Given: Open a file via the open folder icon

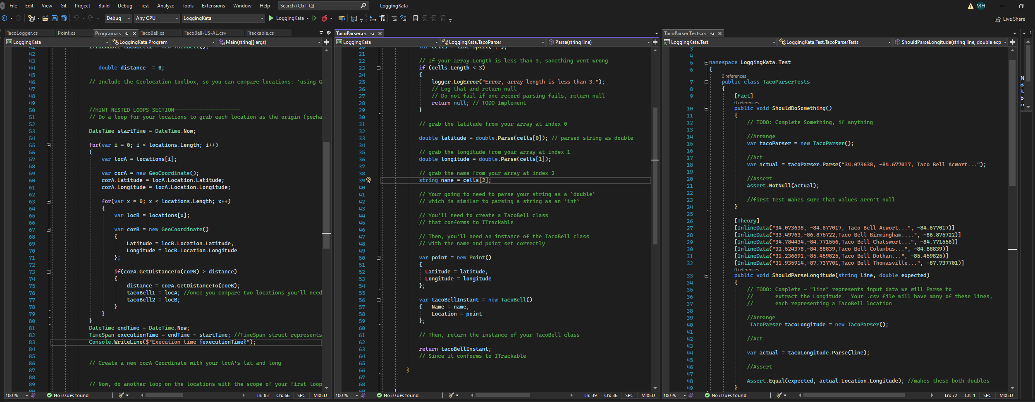Looking at the screenshot, I should 45,18.
